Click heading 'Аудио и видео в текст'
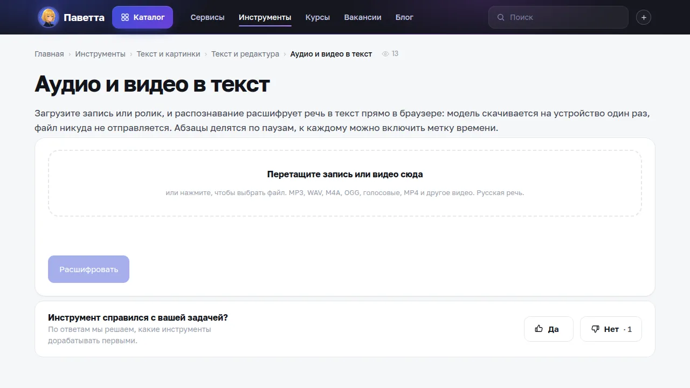The image size is (690, 388). click(x=152, y=84)
